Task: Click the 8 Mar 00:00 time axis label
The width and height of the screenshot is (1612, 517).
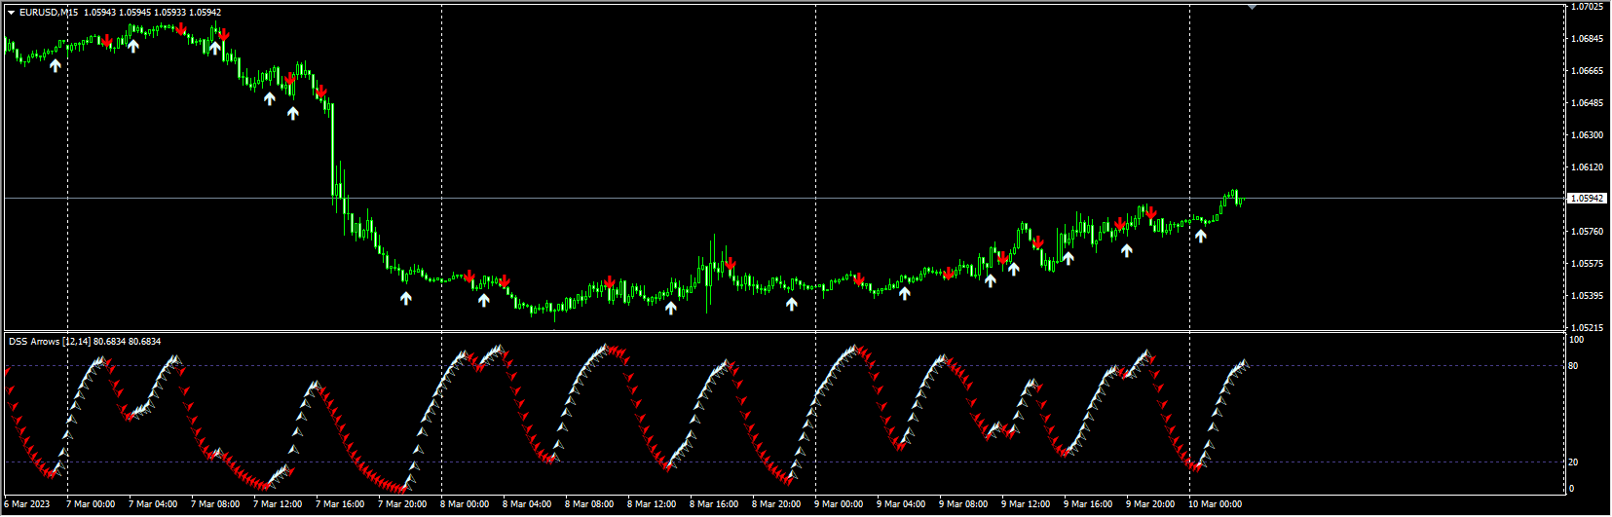Action: pos(465,504)
